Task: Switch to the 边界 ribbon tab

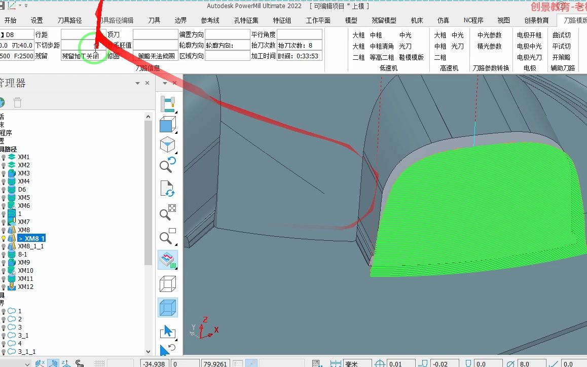Action: click(180, 20)
